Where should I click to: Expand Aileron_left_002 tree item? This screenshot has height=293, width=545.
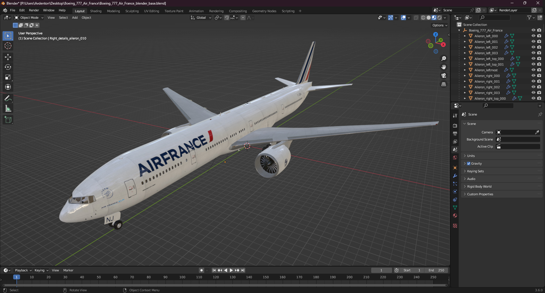click(x=465, y=47)
